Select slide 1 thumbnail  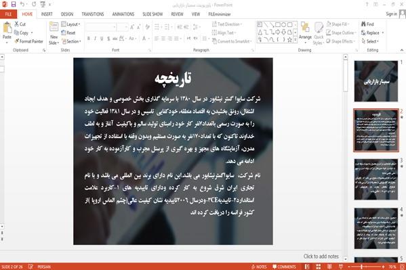click(x=376, y=81)
